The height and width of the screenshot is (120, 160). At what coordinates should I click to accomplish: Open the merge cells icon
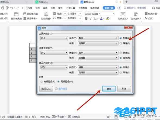point(16,14)
